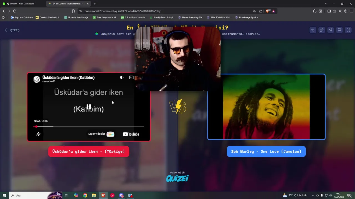This screenshot has width=355, height=199.
Task: Open the Brave Wallet icon
Action: tap(334, 11)
